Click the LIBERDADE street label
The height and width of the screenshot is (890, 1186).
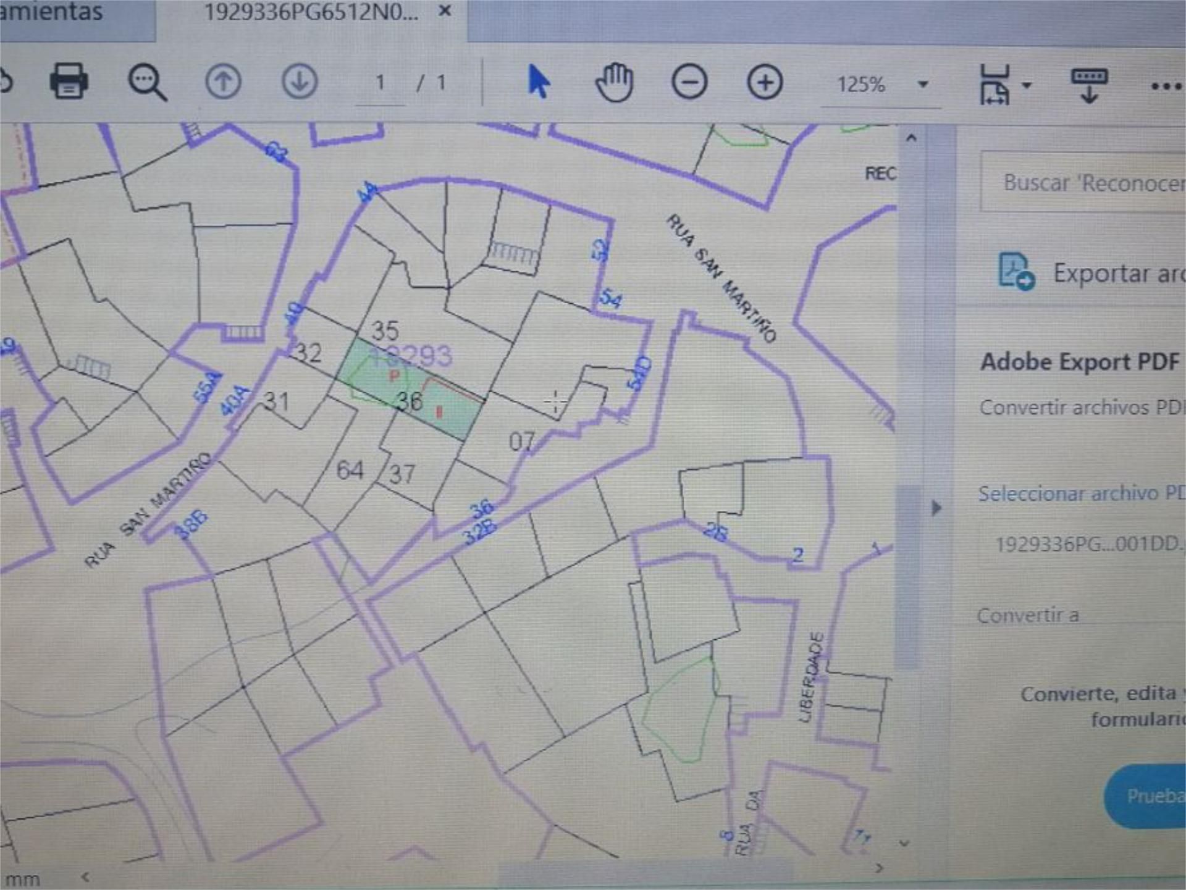(810, 677)
